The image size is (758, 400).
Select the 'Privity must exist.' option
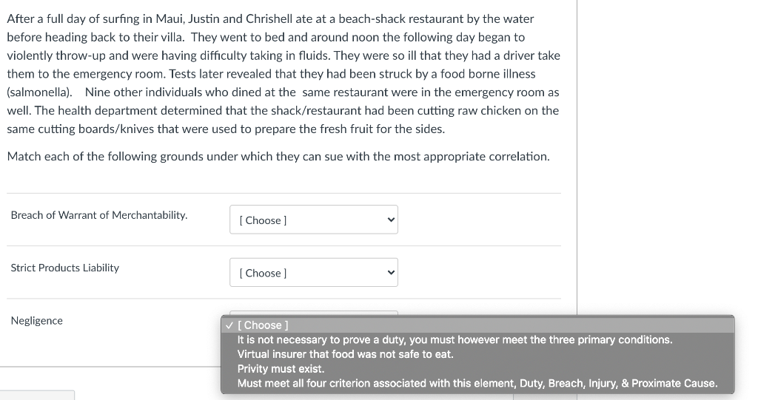click(x=281, y=369)
